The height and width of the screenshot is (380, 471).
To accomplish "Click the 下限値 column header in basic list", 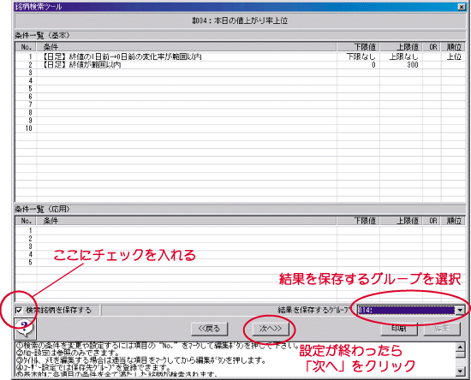I will click(x=358, y=47).
